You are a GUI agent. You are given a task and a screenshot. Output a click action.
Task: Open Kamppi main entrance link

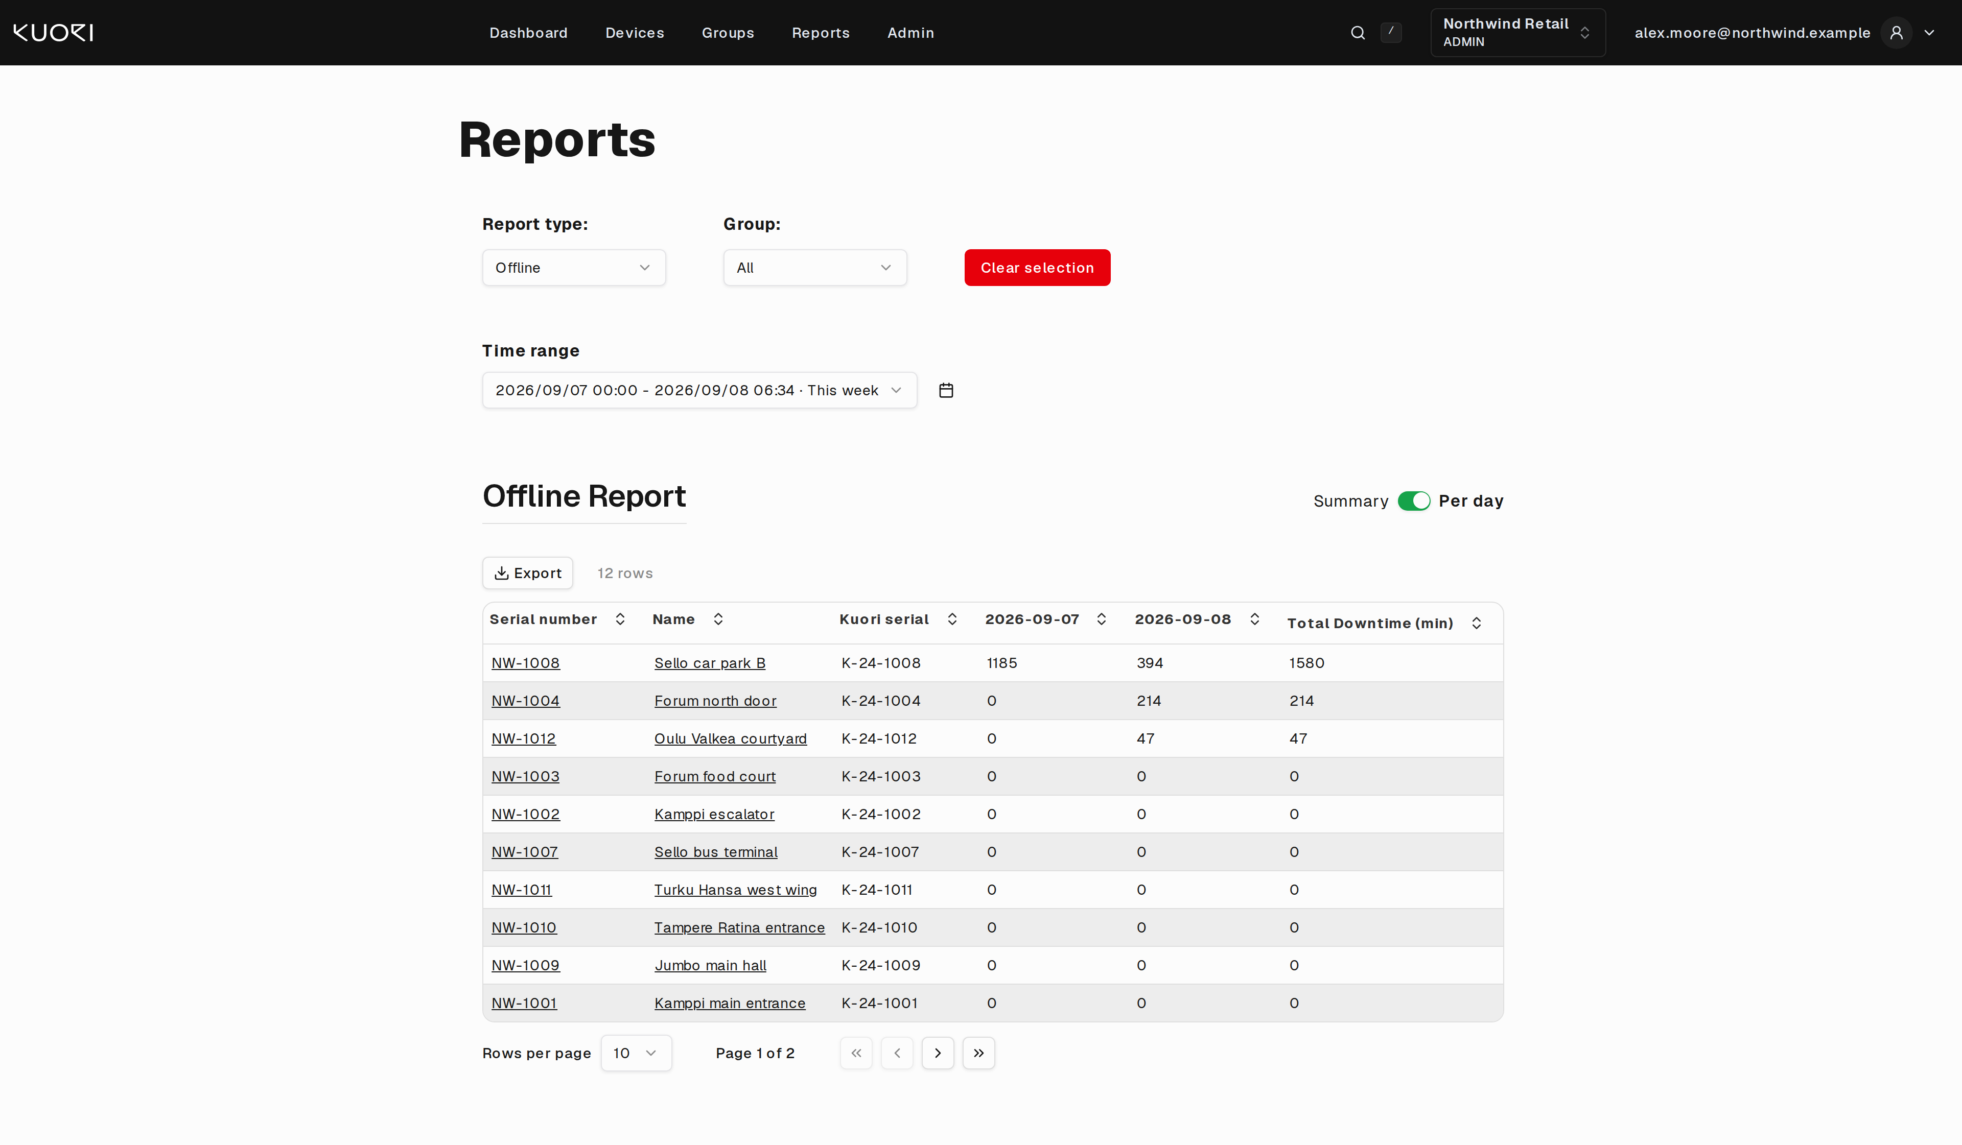point(730,1003)
